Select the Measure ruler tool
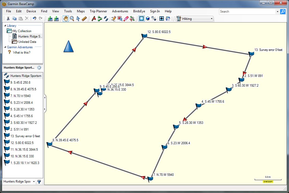 [x=84, y=18]
